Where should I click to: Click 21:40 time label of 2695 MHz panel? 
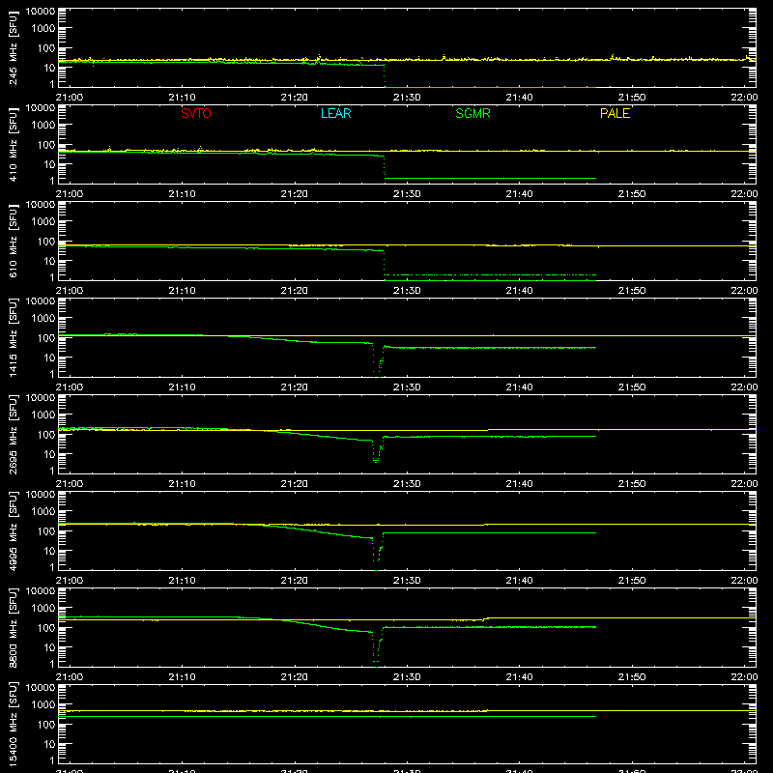click(519, 484)
